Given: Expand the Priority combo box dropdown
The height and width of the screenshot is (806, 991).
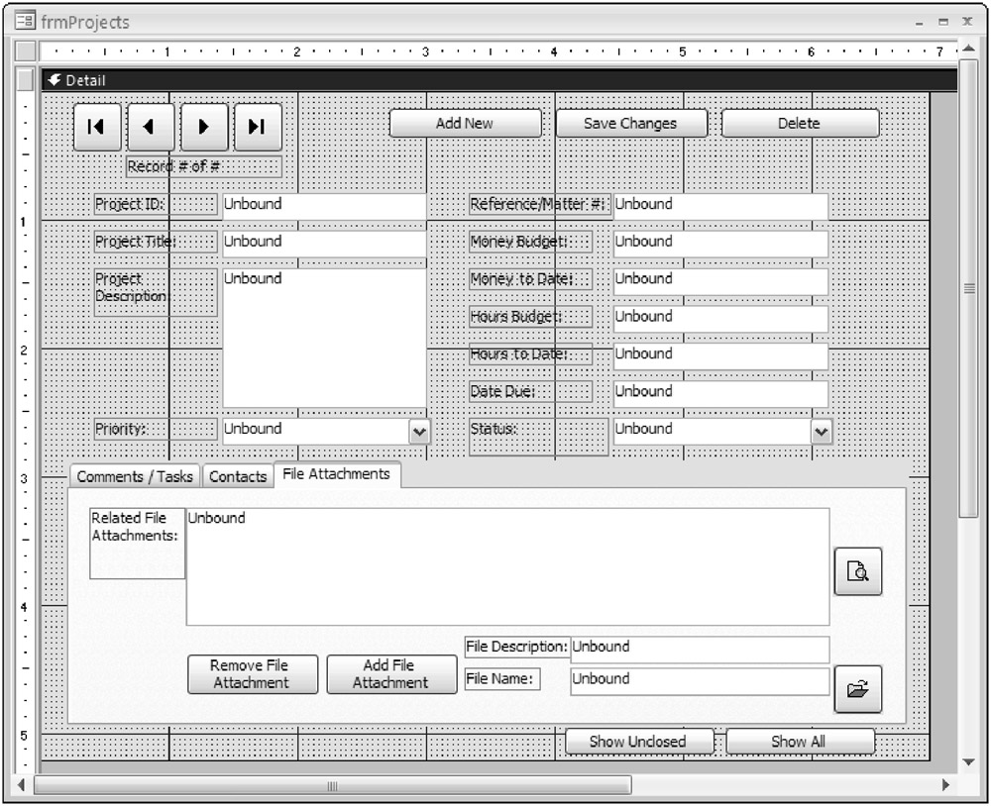Looking at the screenshot, I should tap(419, 432).
